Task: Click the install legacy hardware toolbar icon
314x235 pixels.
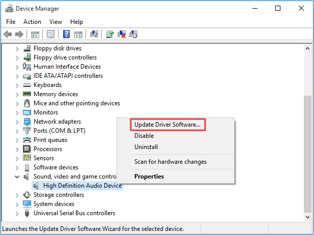Action: pyautogui.click(x=133, y=34)
